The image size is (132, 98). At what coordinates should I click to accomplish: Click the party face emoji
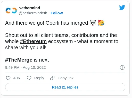[101, 23]
